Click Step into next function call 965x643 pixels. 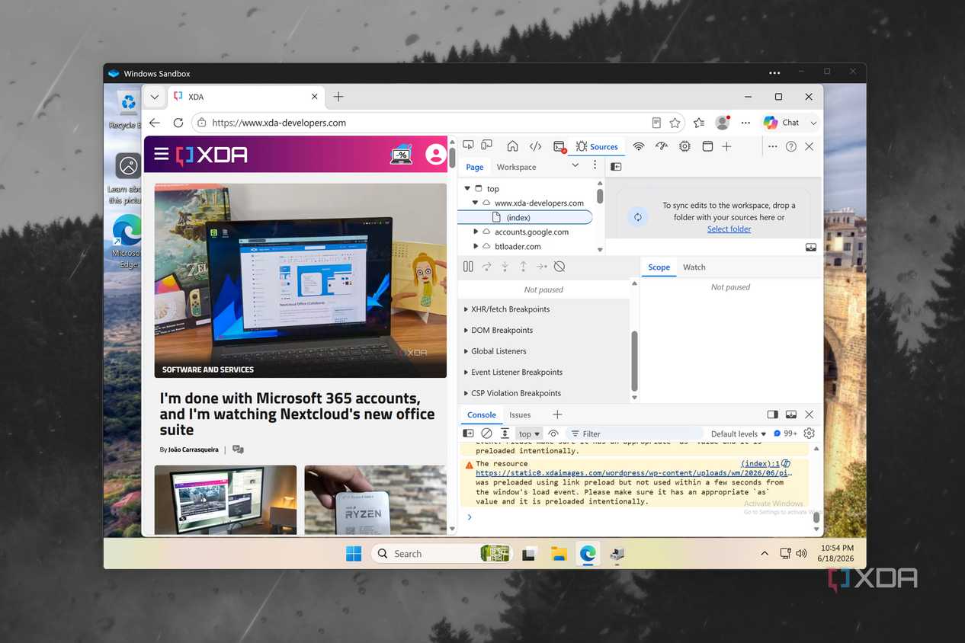tap(505, 267)
